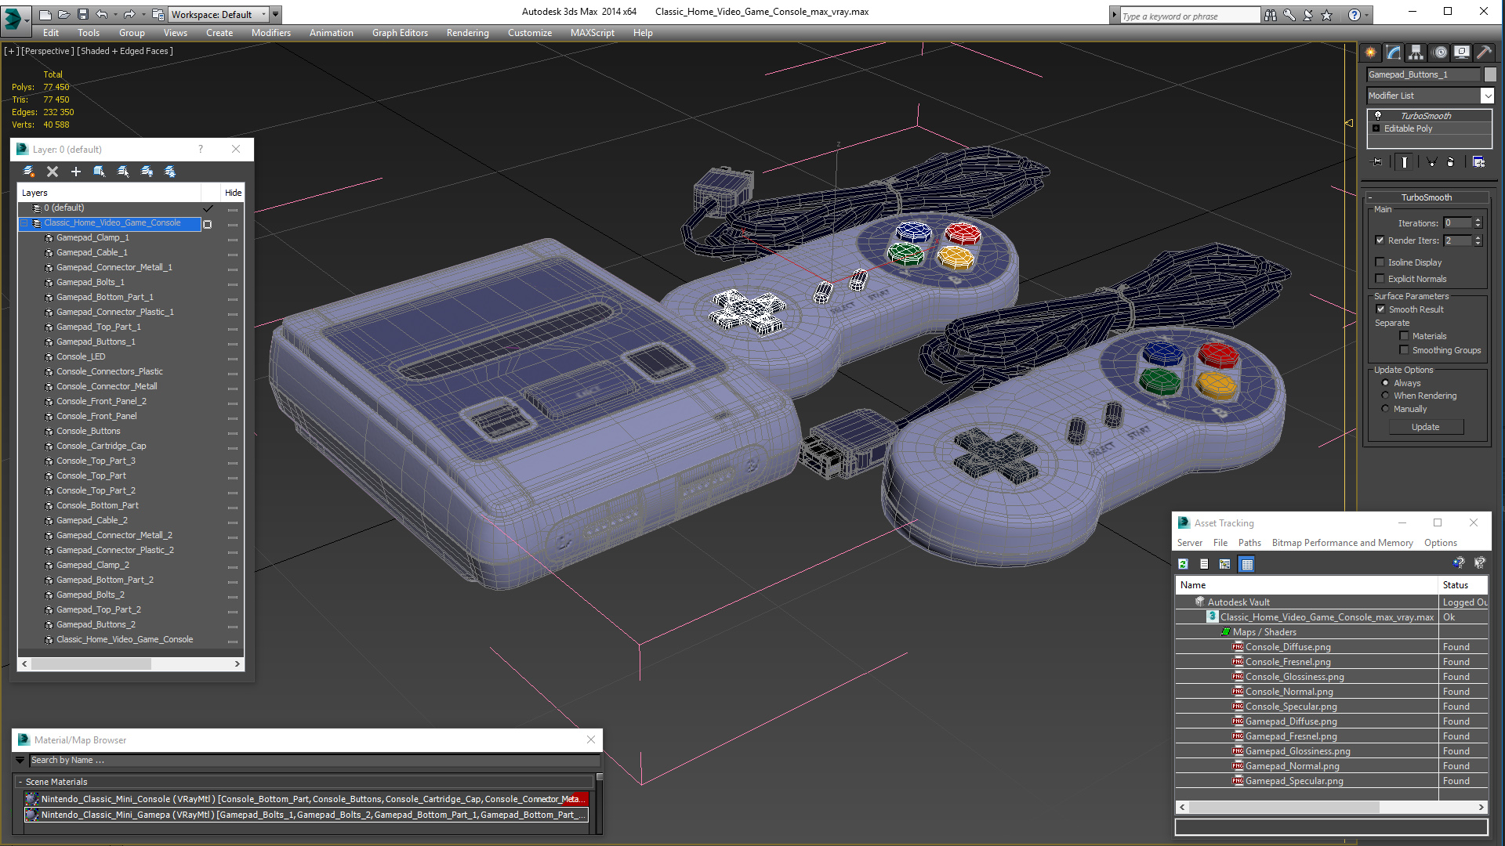
Task: Switch to the Hierarchy command panel tab
Action: click(x=1416, y=52)
